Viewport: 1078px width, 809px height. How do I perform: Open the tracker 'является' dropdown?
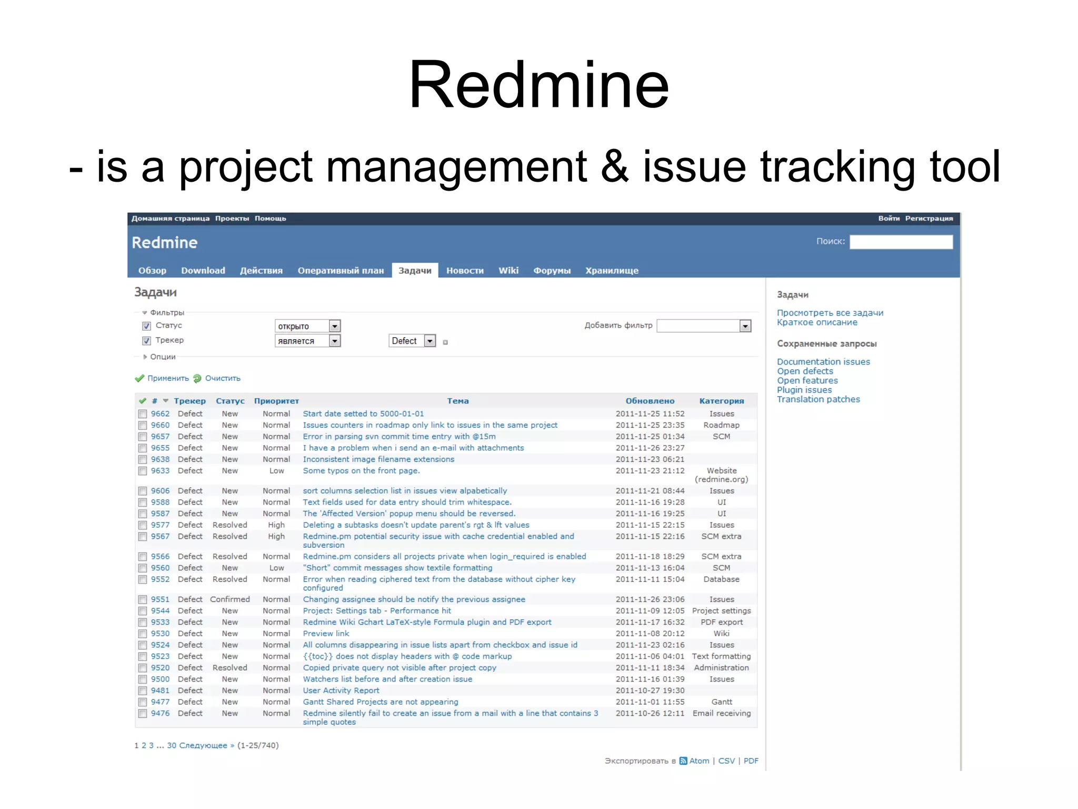click(x=308, y=341)
